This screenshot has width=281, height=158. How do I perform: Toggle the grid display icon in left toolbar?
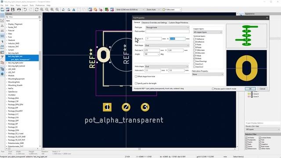pos(2,15)
